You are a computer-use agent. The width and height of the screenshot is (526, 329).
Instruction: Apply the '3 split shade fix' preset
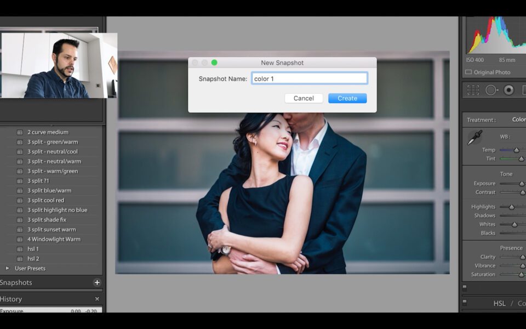point(47,220)
